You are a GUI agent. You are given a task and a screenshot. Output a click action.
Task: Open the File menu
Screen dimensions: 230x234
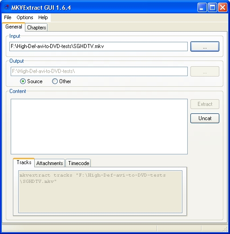point(8,17)
